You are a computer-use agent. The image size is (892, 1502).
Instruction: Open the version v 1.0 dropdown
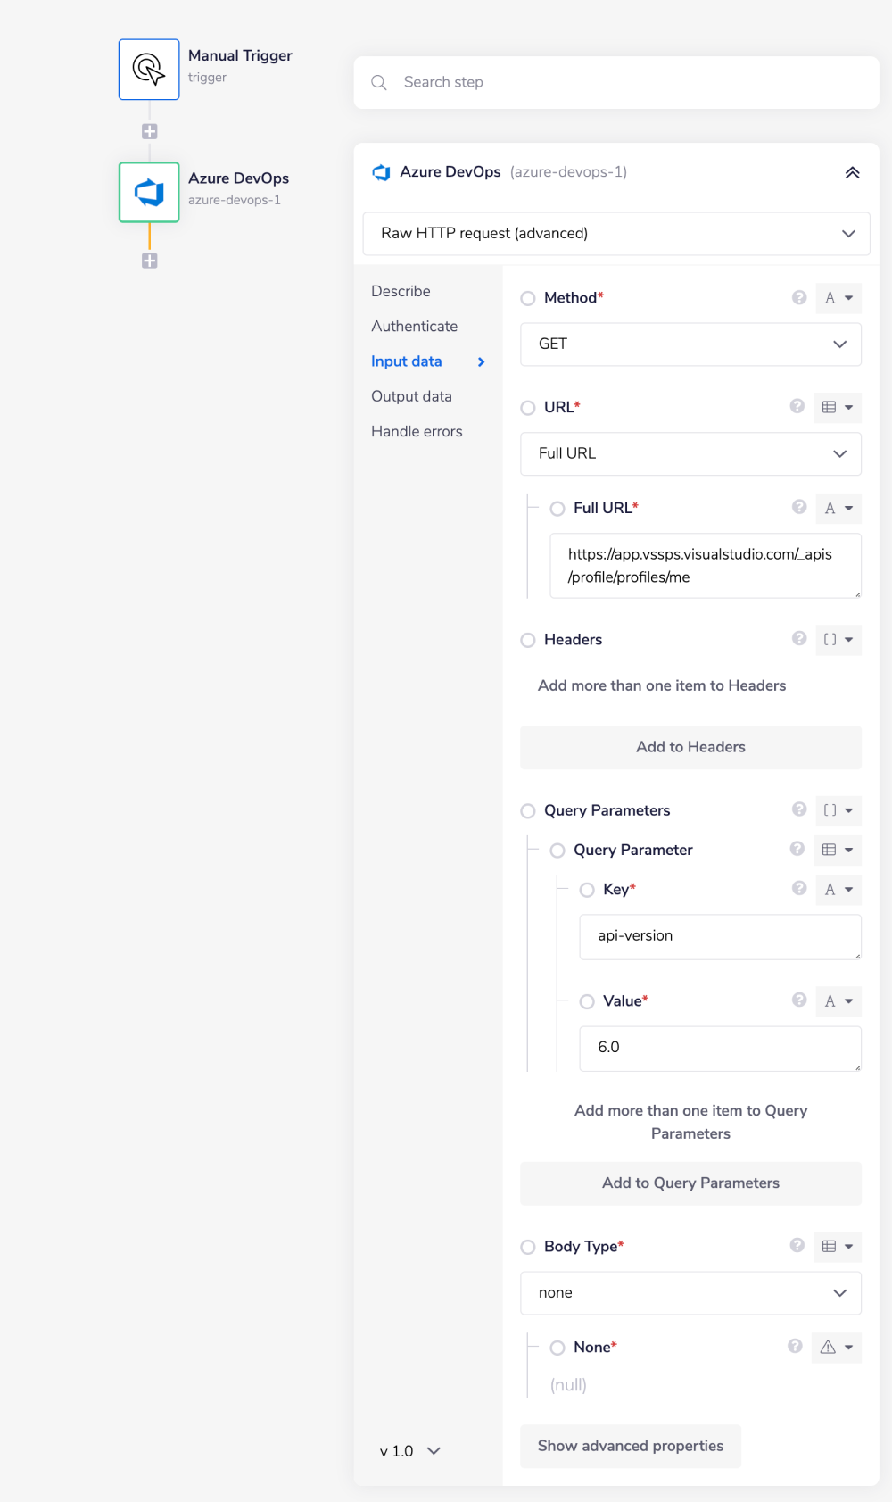(410, 1451)
